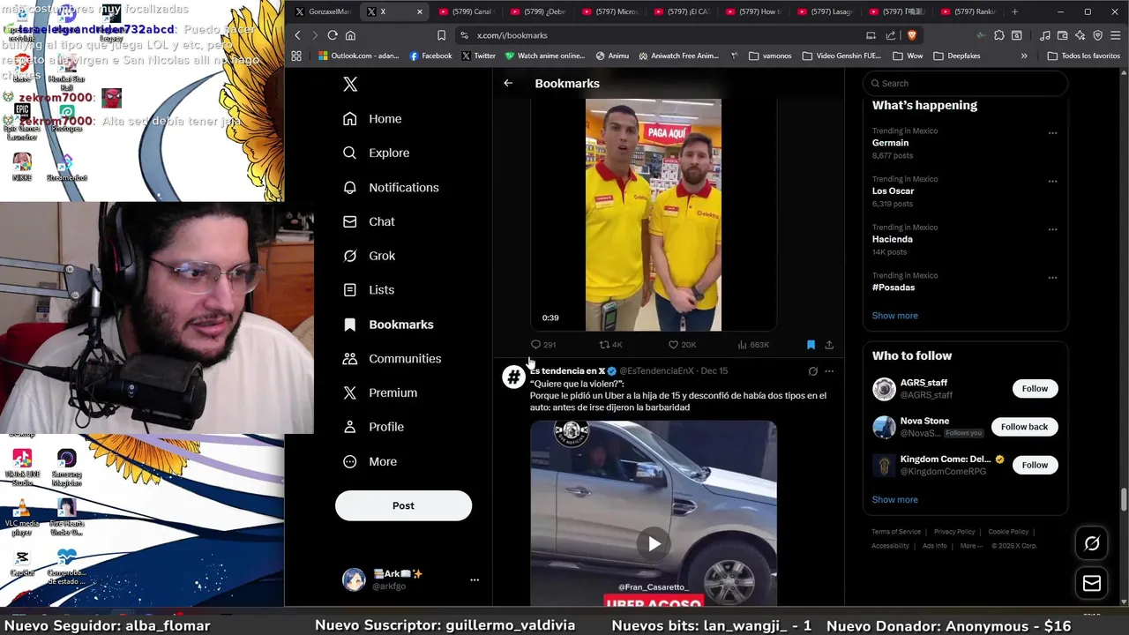Open options for #Posadas trend

click(1052, 278)
